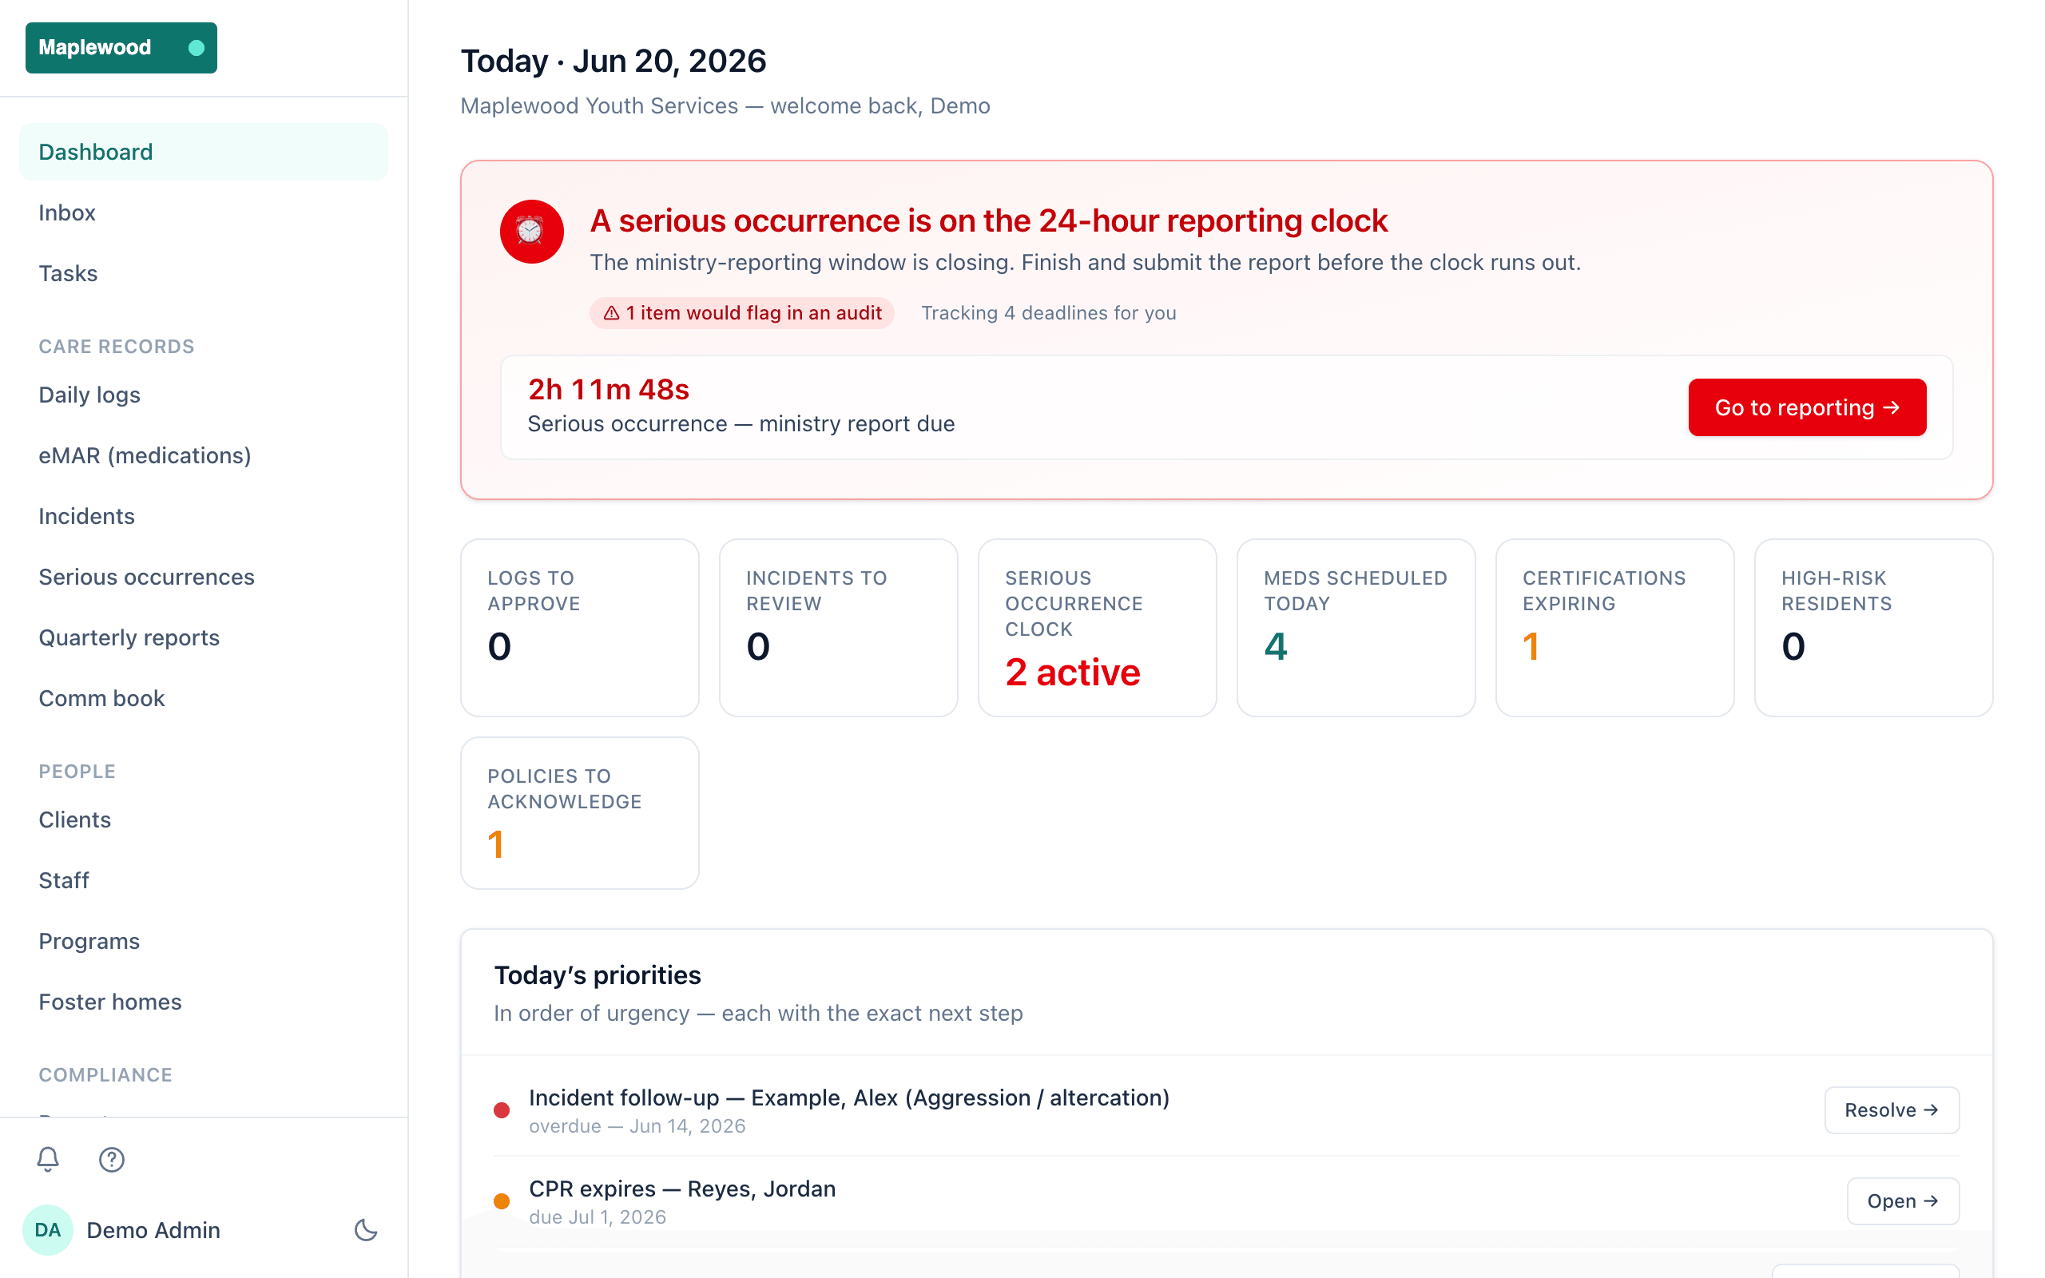This screenshot has width=2045, height=1278.
Task: Click 'Tracking 4 deadlines for you' text
Action: pyautogui.click(x=1048, y=313)
